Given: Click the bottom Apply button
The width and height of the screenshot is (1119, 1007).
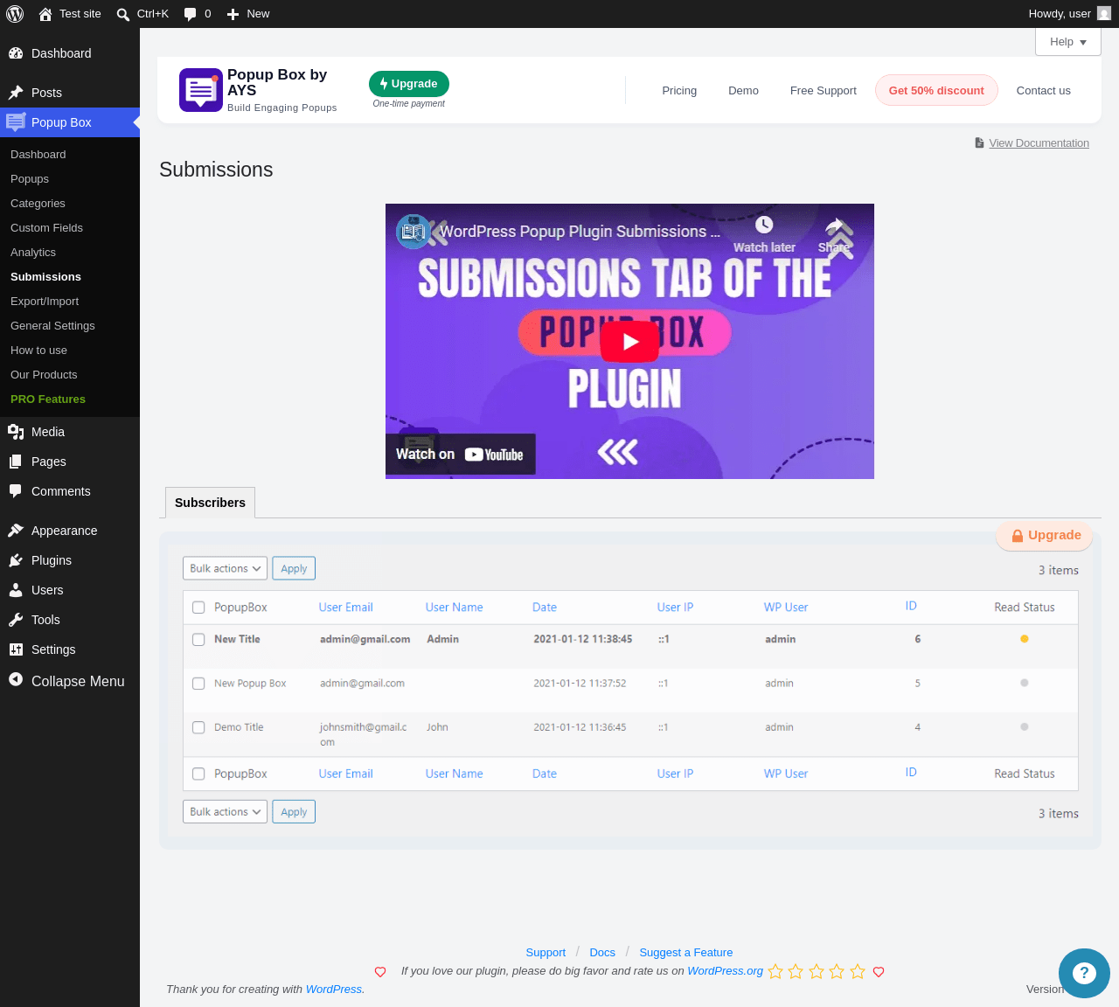Looking at the screenshot, I should pos(294,811).
